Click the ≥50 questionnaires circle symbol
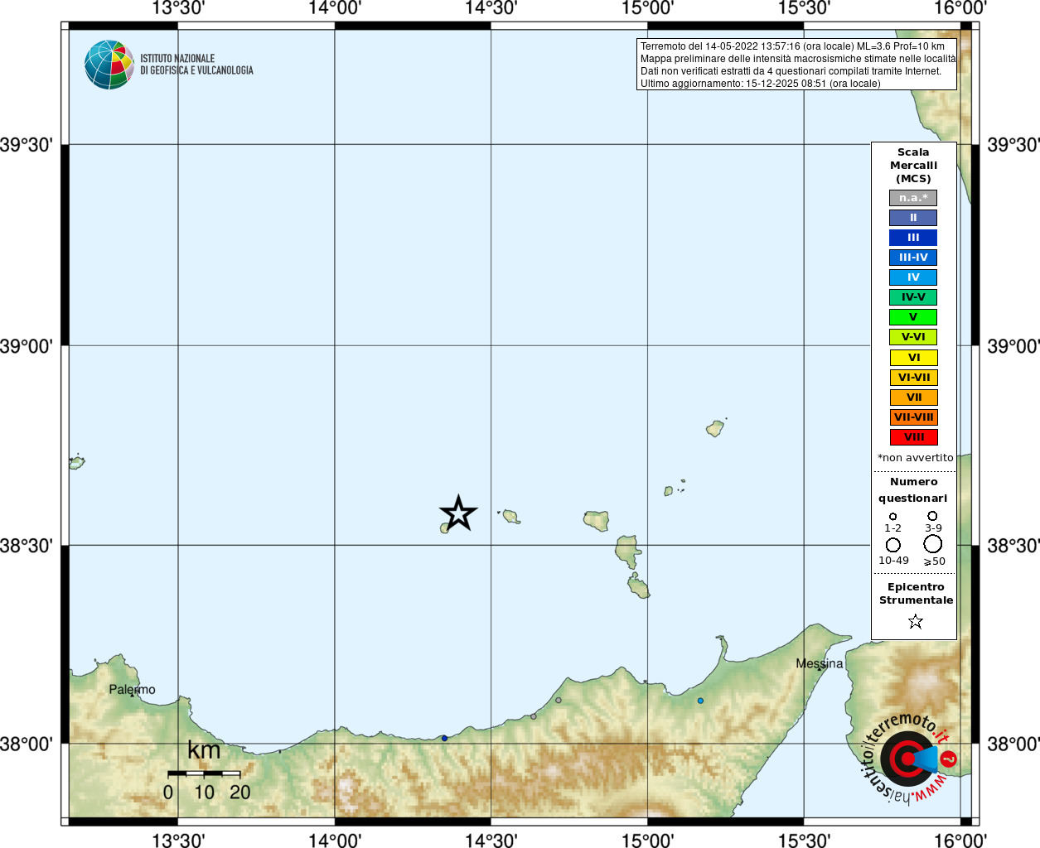This screenshot has height=848, width=1040. tap(933, 544)
